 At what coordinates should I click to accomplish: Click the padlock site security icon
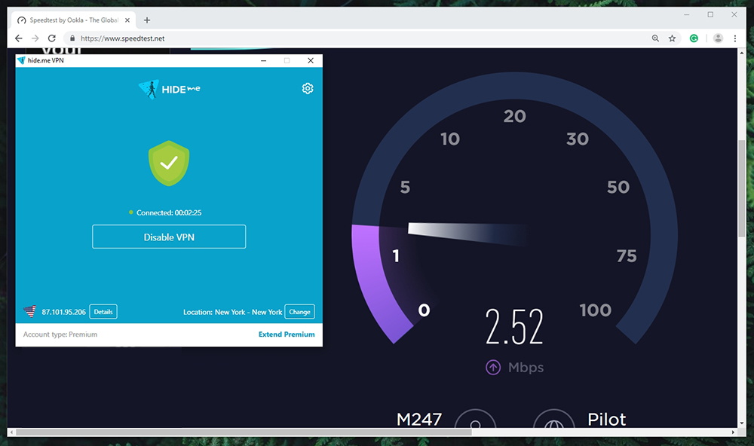pyautogui.click(x=72, y=38)
